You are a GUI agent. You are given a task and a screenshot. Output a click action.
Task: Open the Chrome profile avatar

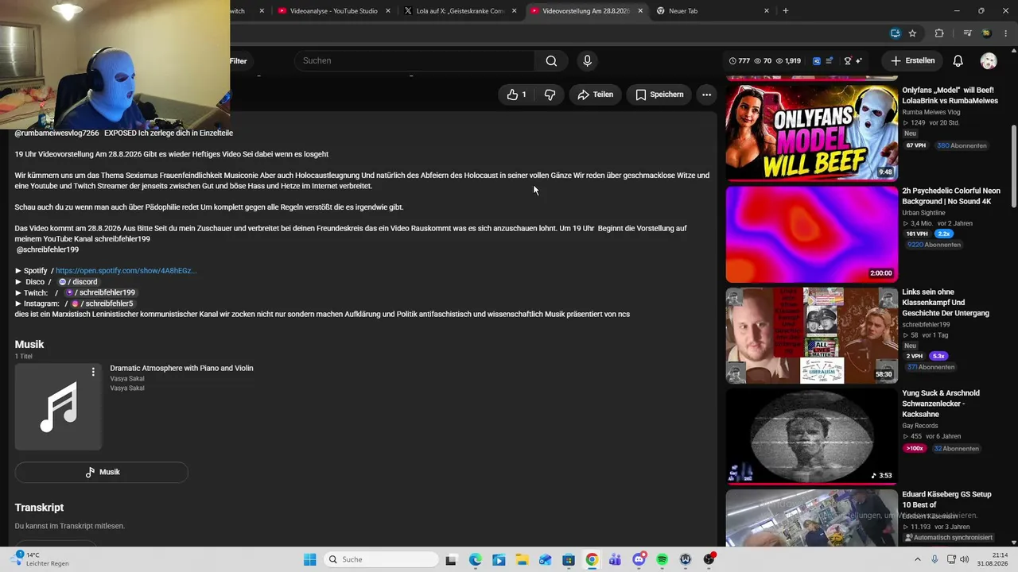tap(986, 33)
